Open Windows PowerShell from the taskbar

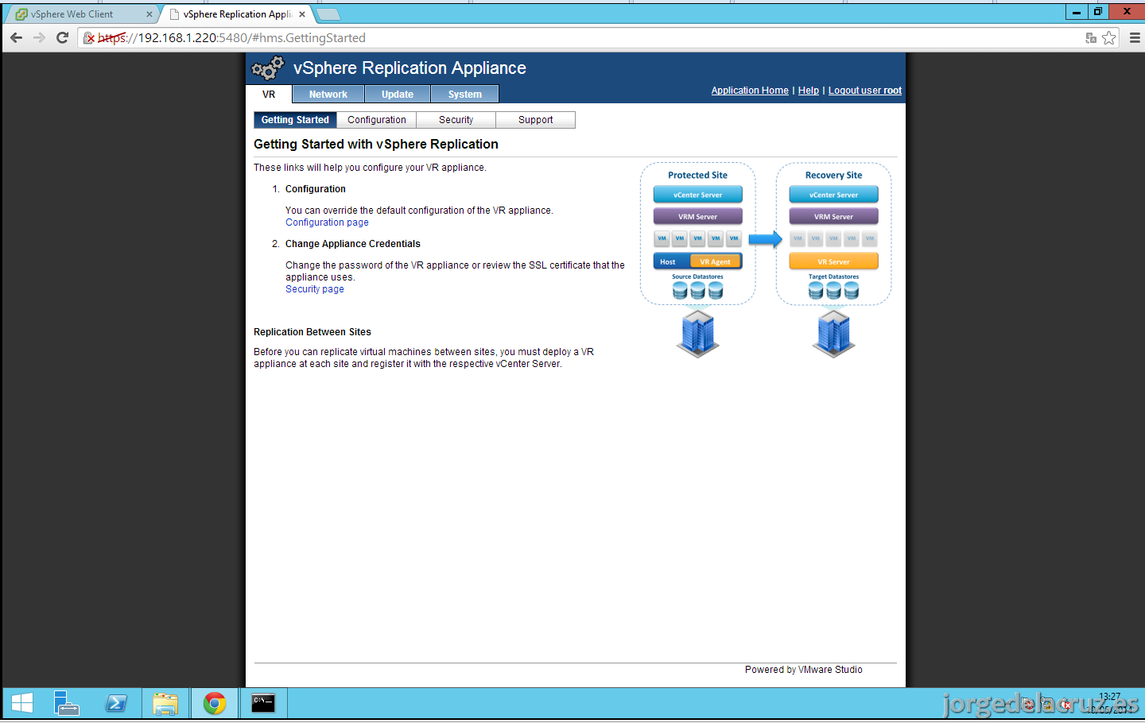(116, 703)
